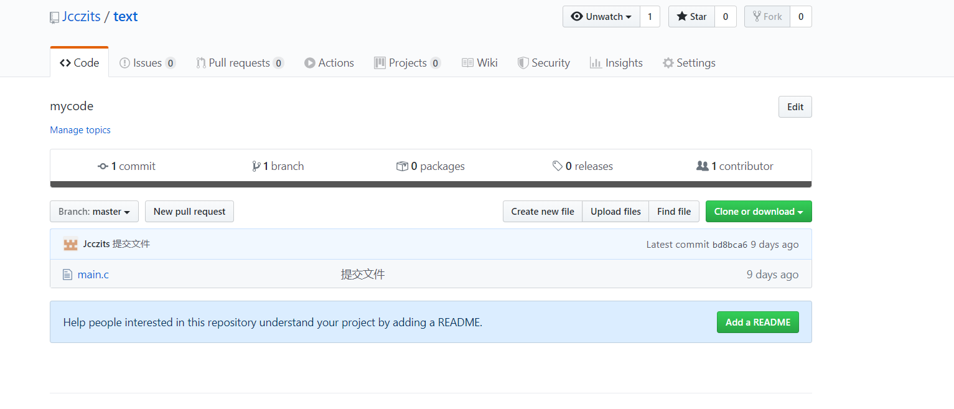Viewport: 954px width, 409px height.
Task: Open the Issues tab
Action: (147, 63)
